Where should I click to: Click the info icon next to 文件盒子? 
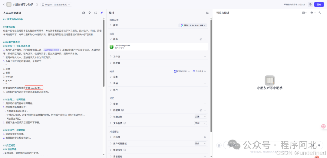point(125,123)
